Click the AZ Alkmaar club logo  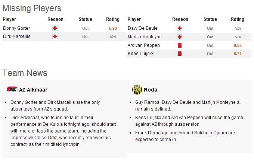pos(12,90)
